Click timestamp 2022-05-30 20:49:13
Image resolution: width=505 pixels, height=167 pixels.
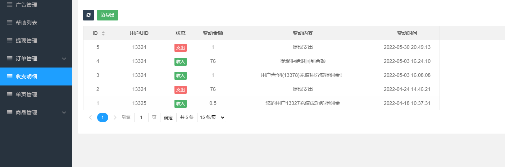[407, 47]
